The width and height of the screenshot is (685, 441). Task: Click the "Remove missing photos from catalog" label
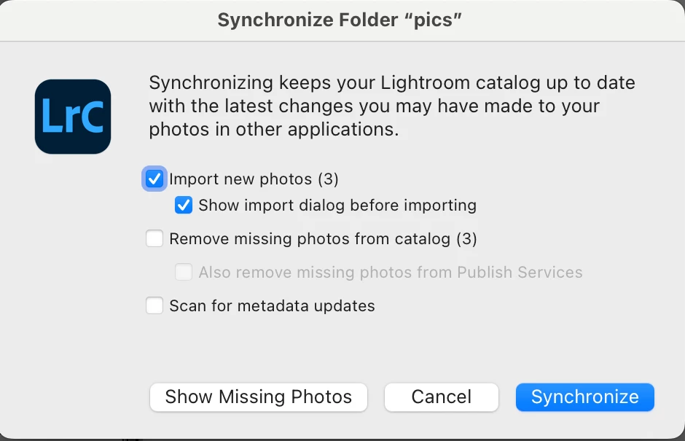click(311, 238)
